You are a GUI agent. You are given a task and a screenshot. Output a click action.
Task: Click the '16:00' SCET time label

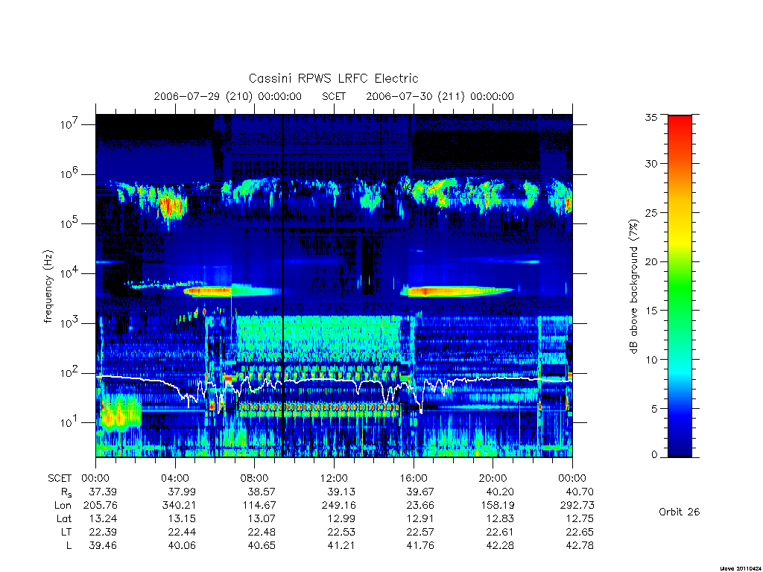414,478
